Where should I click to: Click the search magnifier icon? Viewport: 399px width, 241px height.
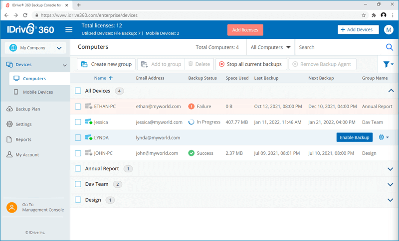(x=390, y=47)
